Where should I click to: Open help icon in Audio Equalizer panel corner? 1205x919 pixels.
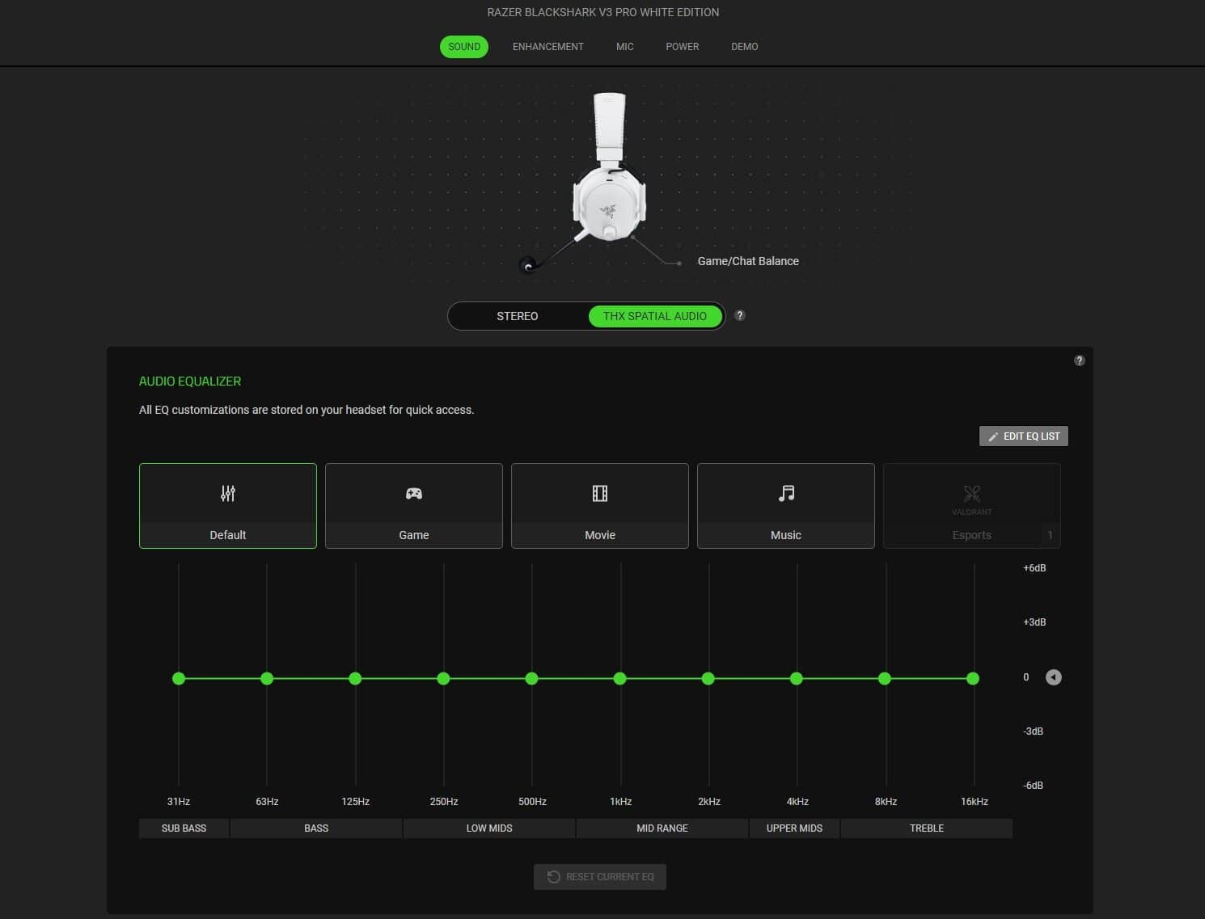click(x=1079, y=360)
